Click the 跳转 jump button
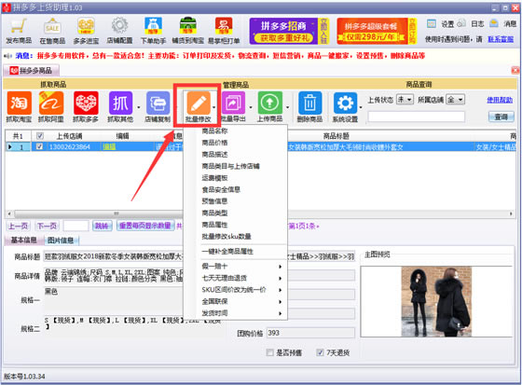 pyautogui.click(x=102, y=226)
